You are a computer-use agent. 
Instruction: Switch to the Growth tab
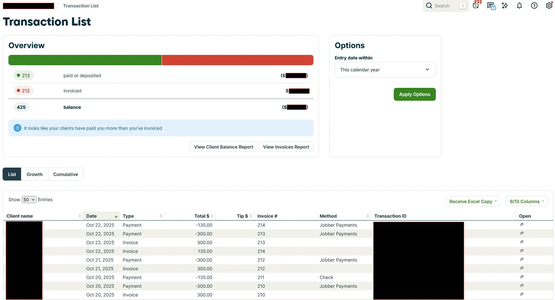(35, 174)
